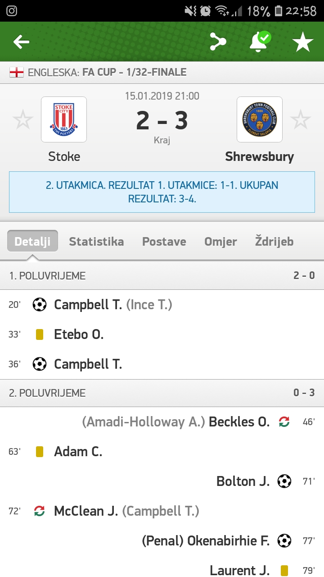Tap substitution icon next to Beckles O.
Screen dimensions: 324x577
coord(284,422)
